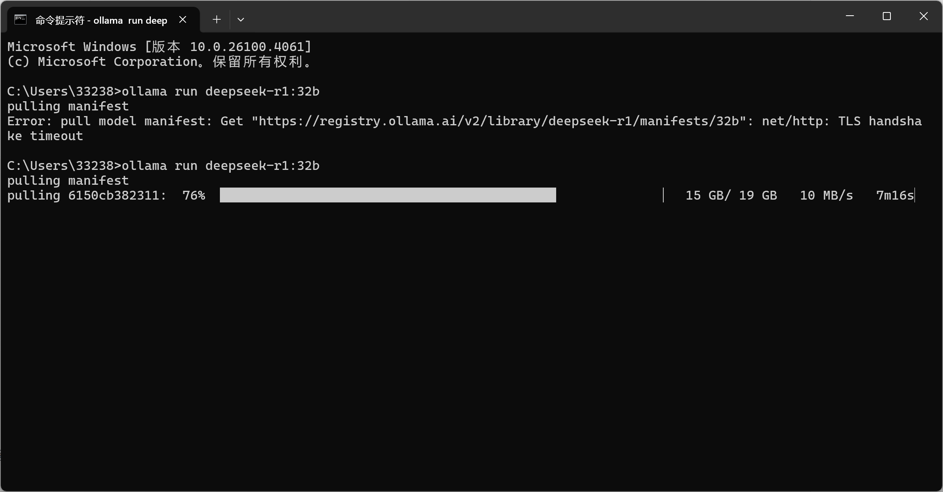Click the word 'timeout' in the error output
This screenshot has width=943, height=492.
tap(57, 136)
